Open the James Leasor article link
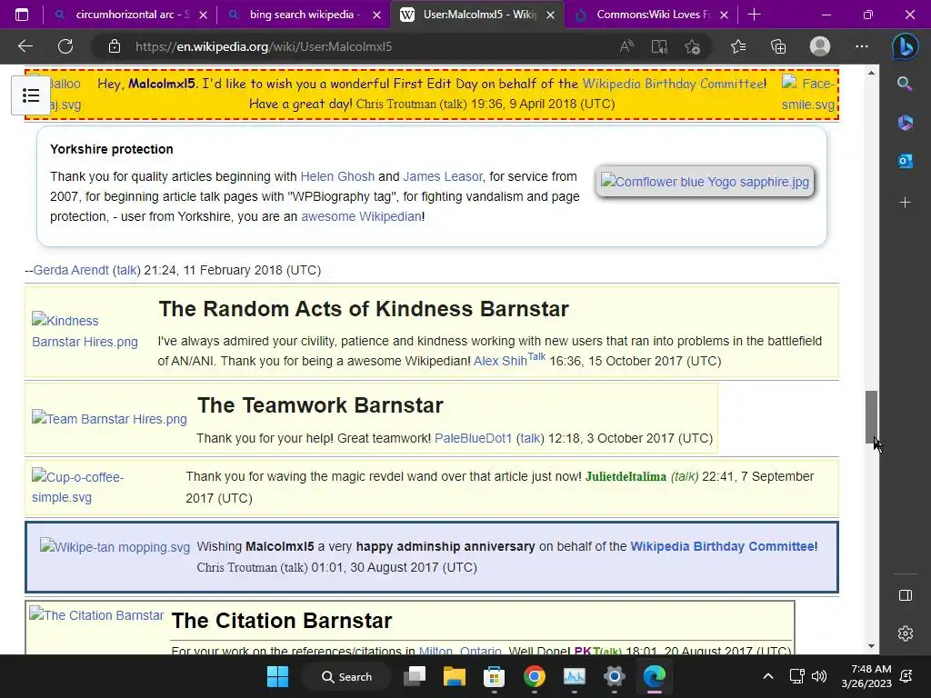 pyautogui.click(x=443, y=176)
